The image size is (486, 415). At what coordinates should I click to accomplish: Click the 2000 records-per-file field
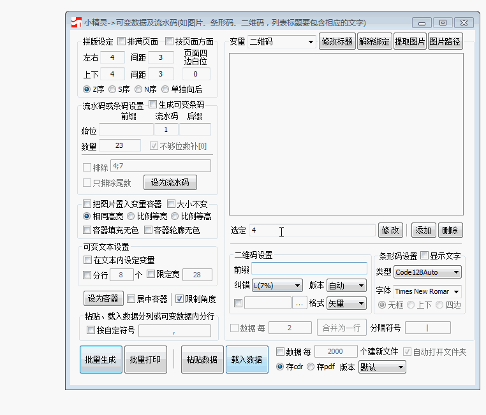(x=336, y=351)
